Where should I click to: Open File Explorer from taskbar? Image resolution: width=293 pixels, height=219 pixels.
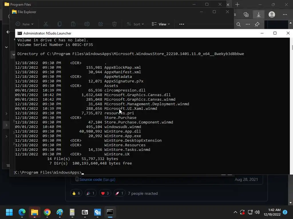pyautogui.click(x=35, y=212)
